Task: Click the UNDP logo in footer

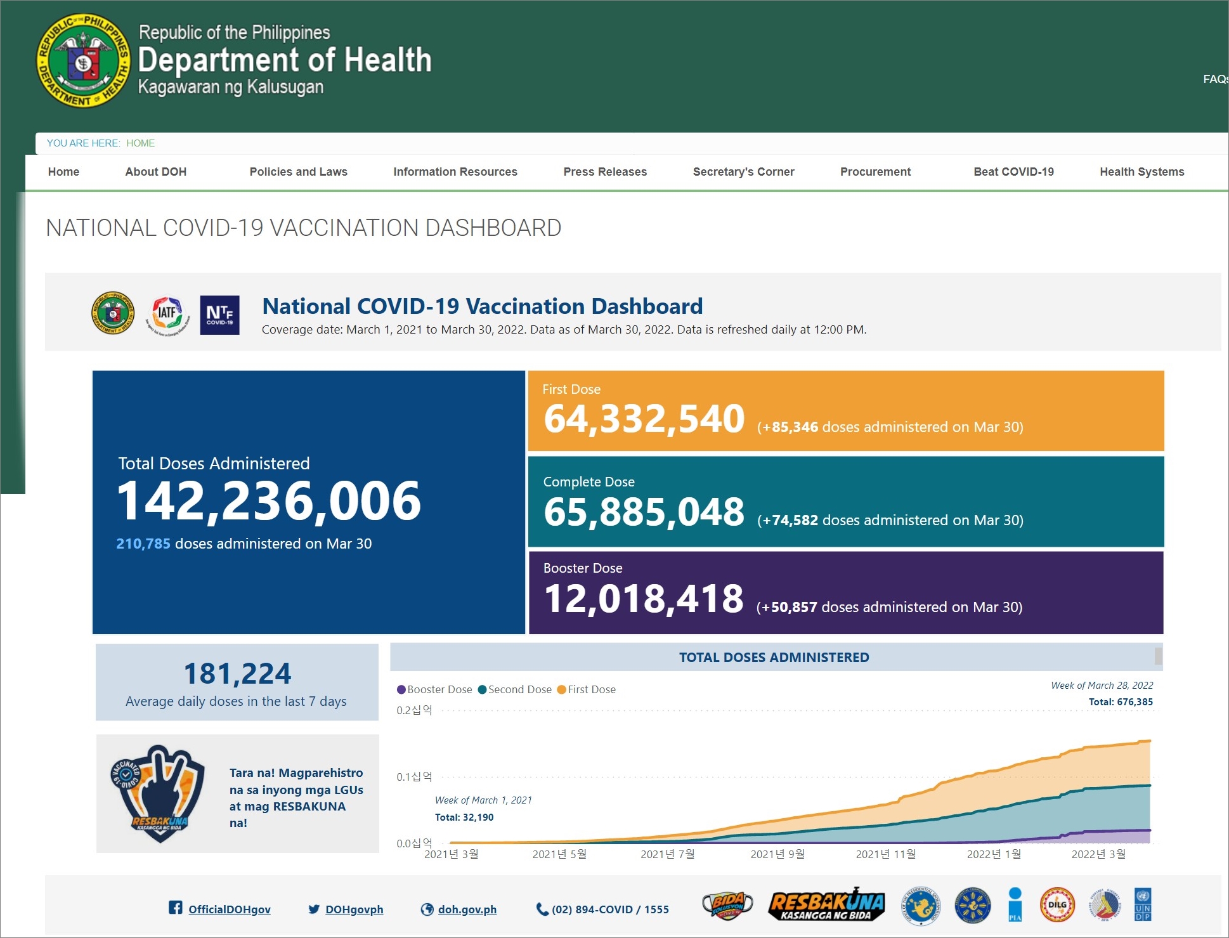Action: pos(1143,905)
